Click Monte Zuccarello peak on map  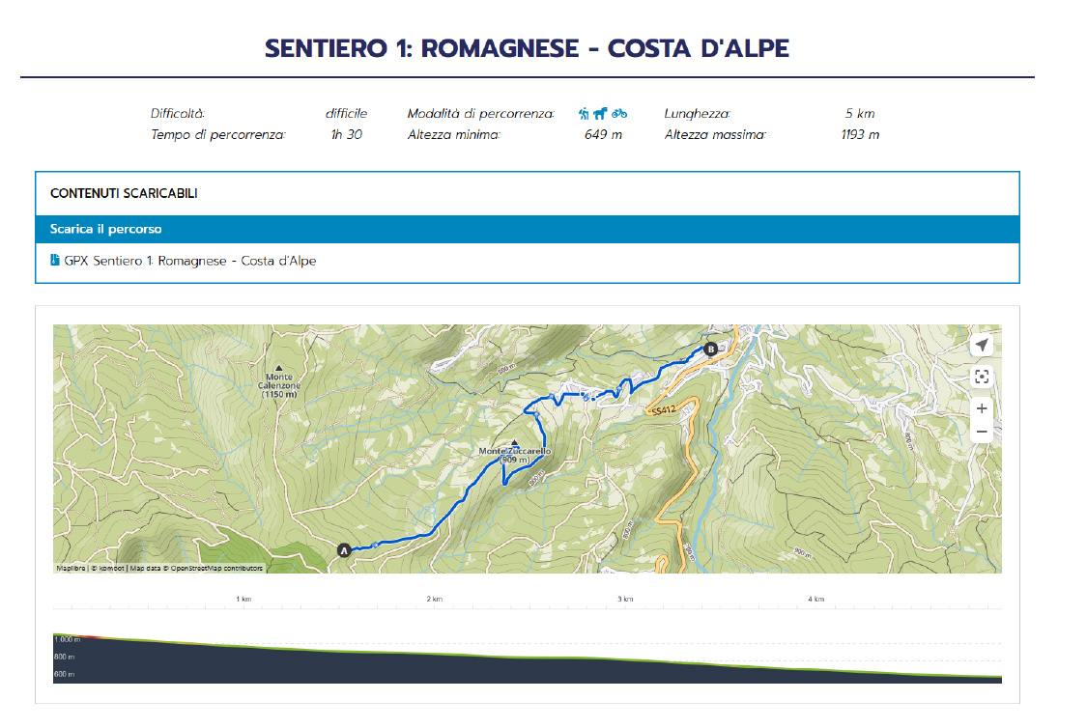point(514,444)
